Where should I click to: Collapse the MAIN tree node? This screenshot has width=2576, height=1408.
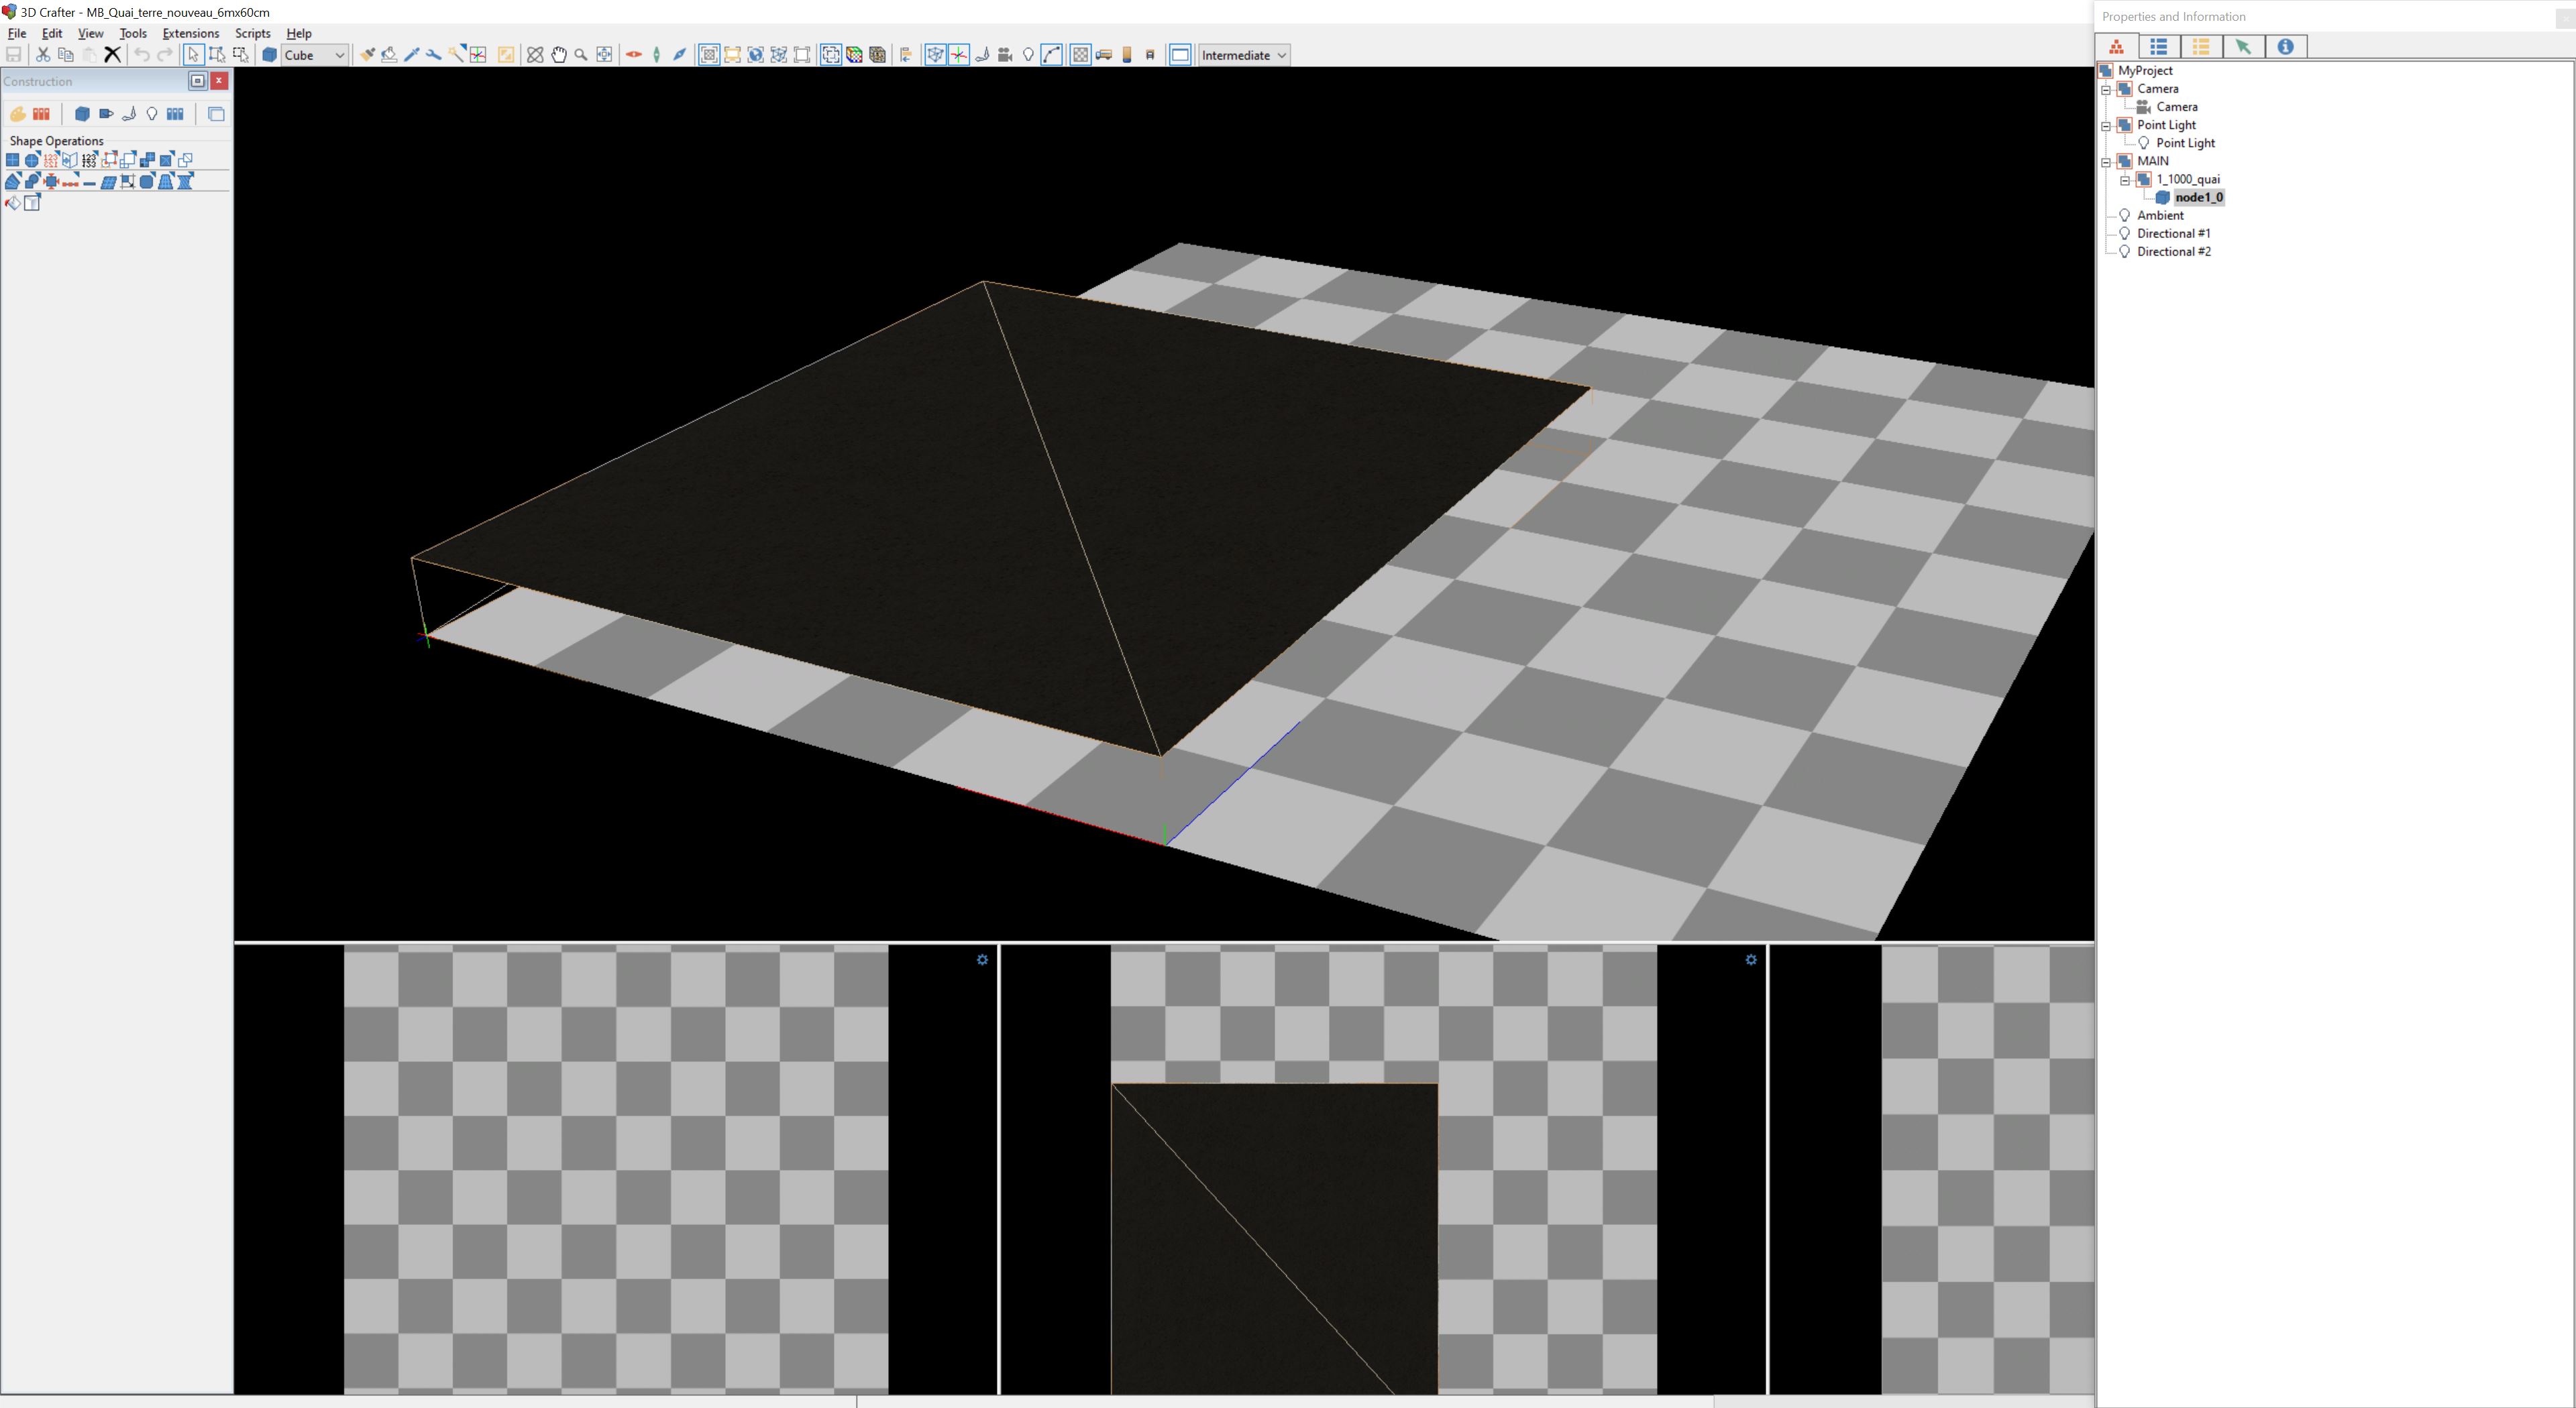coord(2106,162)
